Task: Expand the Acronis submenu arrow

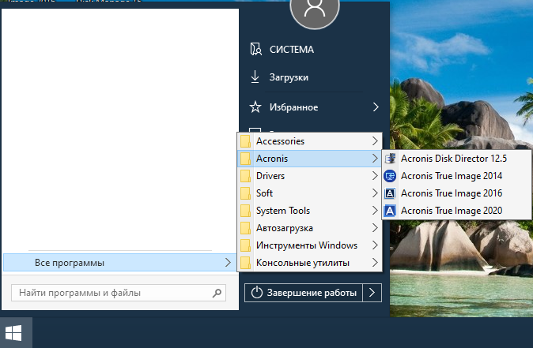Action: [x=375, y=159]
